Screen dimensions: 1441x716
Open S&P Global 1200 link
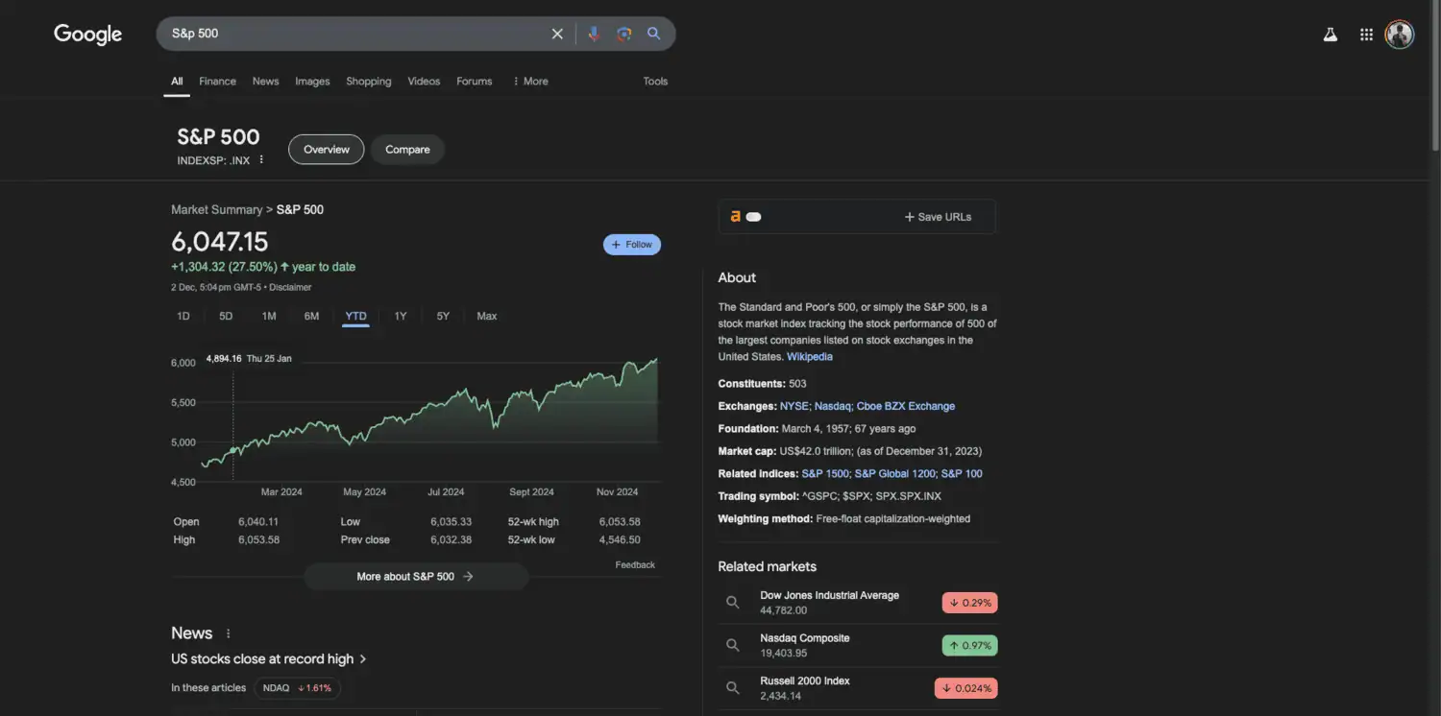(894, 474)
